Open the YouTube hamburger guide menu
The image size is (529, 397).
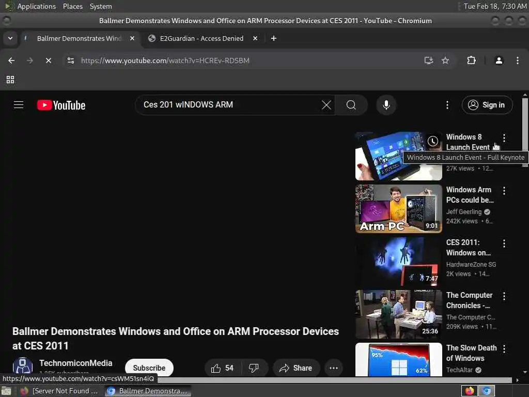pos(19,105)
